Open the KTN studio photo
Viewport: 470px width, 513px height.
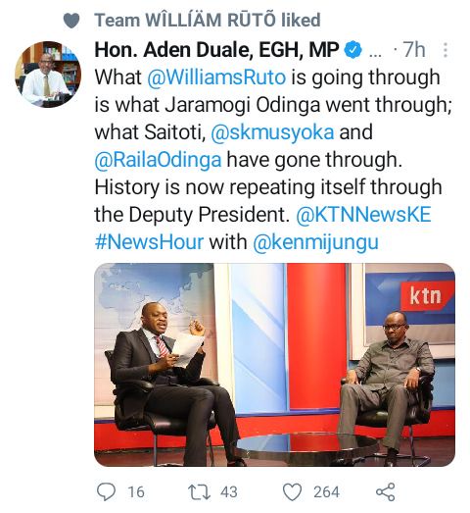(275, 365)
